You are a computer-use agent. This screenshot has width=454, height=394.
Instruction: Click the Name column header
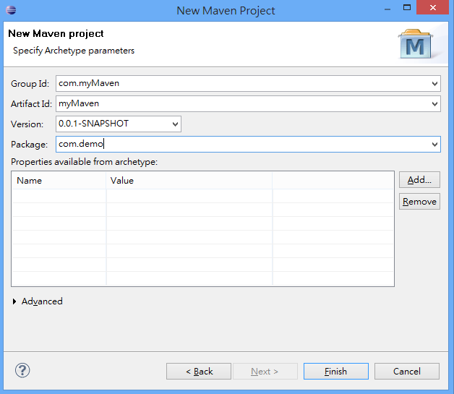(x=58, y=181)
